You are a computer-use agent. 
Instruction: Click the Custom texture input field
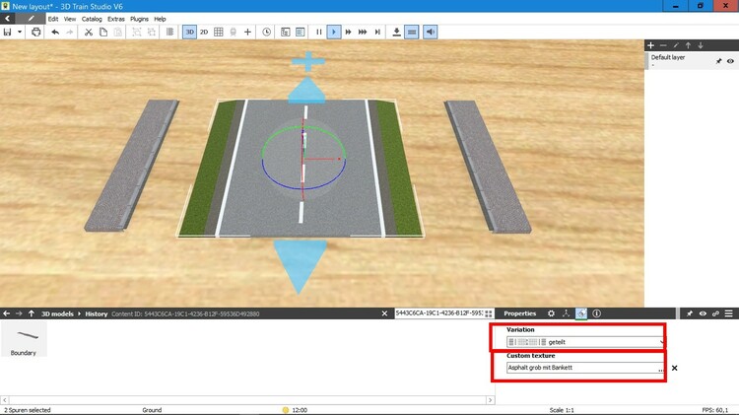pyautogui.click(x=580, y=368)
